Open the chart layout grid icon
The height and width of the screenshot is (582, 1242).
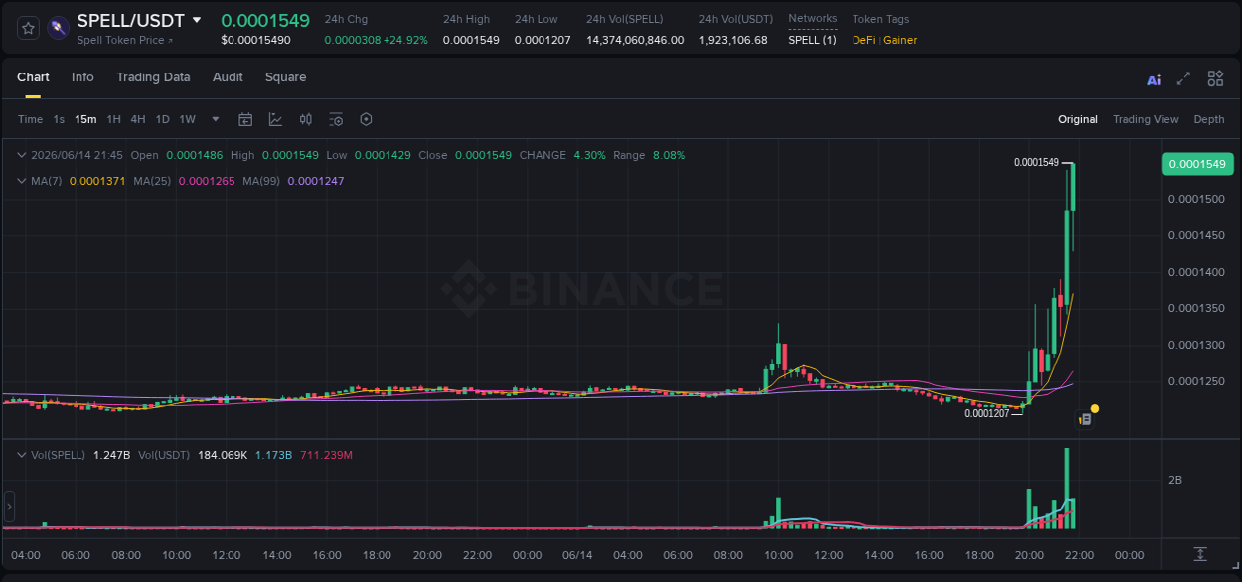coord(1215,78)
